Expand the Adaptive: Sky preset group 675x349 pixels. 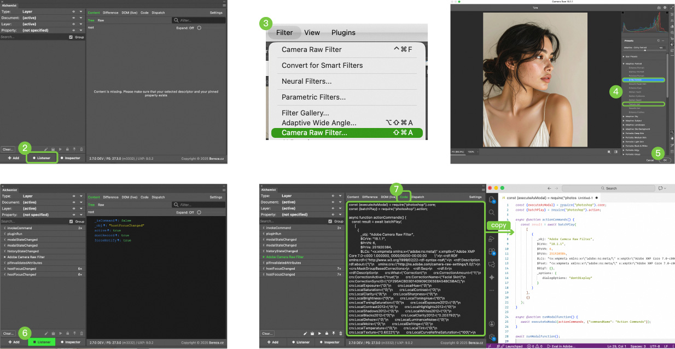(x=624, y=117)
